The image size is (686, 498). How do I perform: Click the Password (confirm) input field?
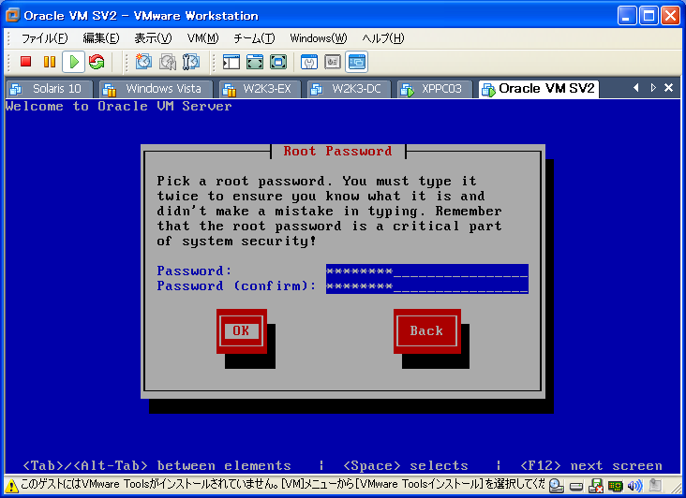coord(427,286)
